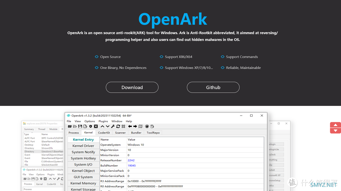The height and width of the screenshot is (191, 341).
Task: Click wrench icon in background OpenArk window
Action: point(58,179)
